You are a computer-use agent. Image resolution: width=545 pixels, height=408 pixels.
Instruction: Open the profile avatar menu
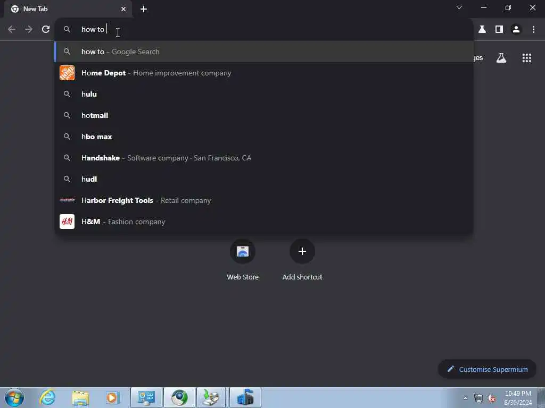516,30
